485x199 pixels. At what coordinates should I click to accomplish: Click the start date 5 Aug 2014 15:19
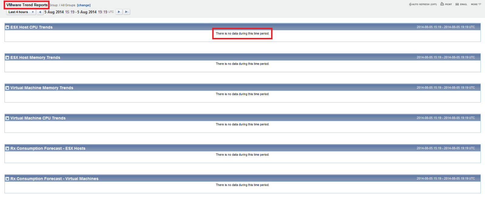click(59, 12)
